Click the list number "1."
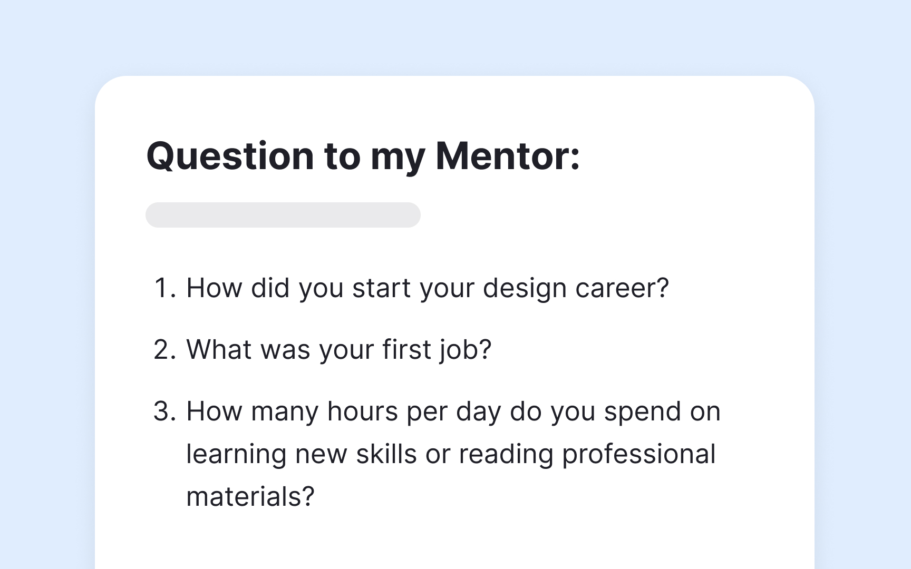Viewport: 911px width, 569px height. (x=164, y=288)
